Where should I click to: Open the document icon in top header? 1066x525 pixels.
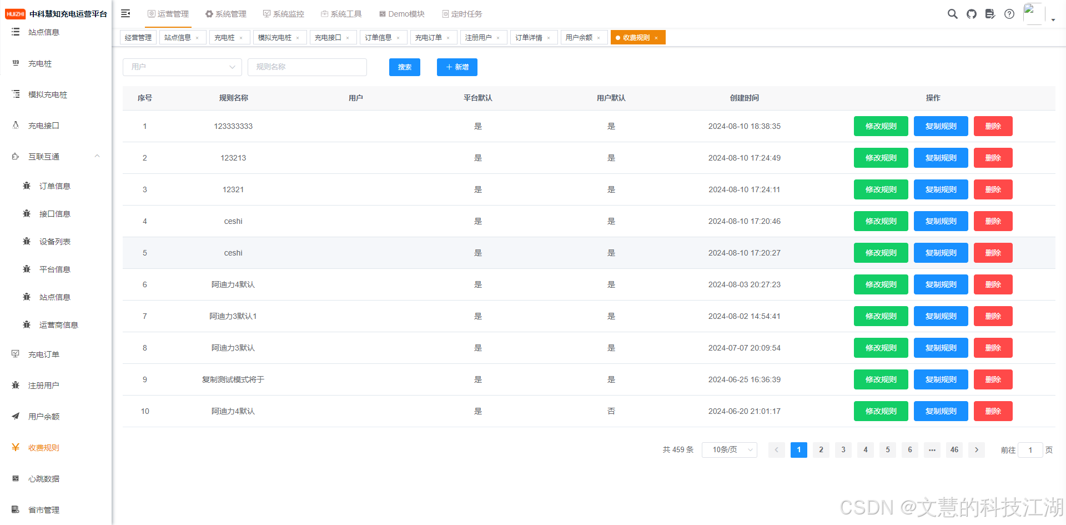click(x=990, y=14)
